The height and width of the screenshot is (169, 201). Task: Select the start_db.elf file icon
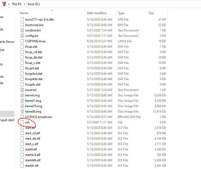click(22, 138)
